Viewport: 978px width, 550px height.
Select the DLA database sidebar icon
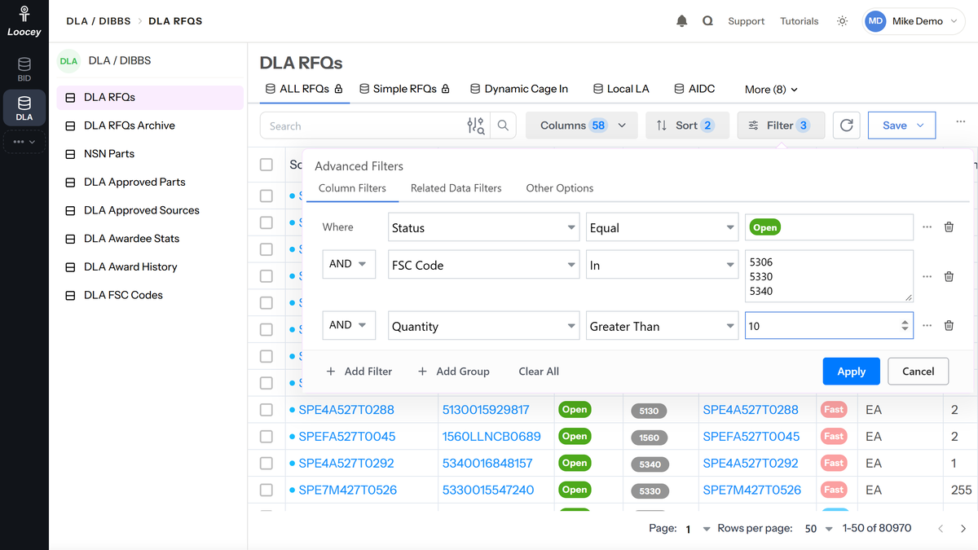pos(24,108)
